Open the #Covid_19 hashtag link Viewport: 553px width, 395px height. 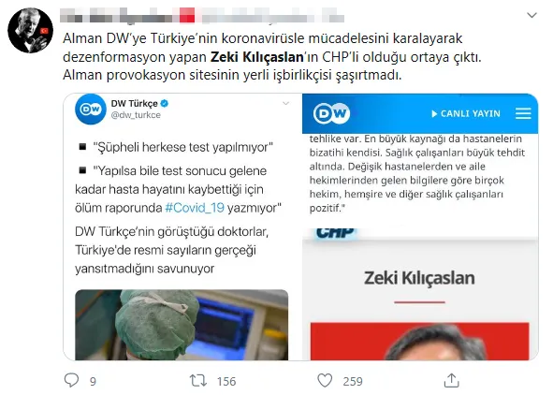(195, 208)
